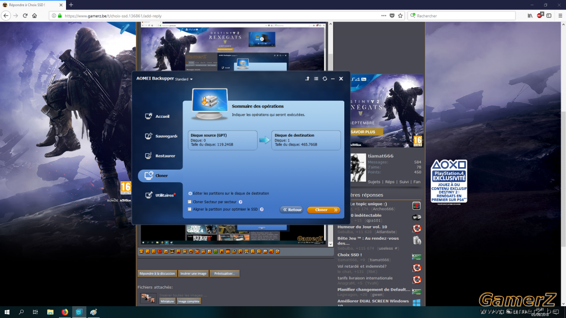Click Insérer une image button
This screenshot has width=566, height=318.
point(193,273)
